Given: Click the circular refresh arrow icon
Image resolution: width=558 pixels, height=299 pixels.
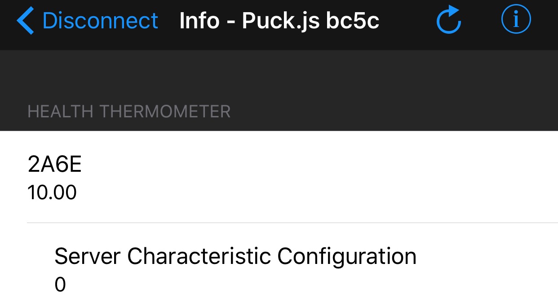Looking at the screenshot, I should [x=449, y=20].
